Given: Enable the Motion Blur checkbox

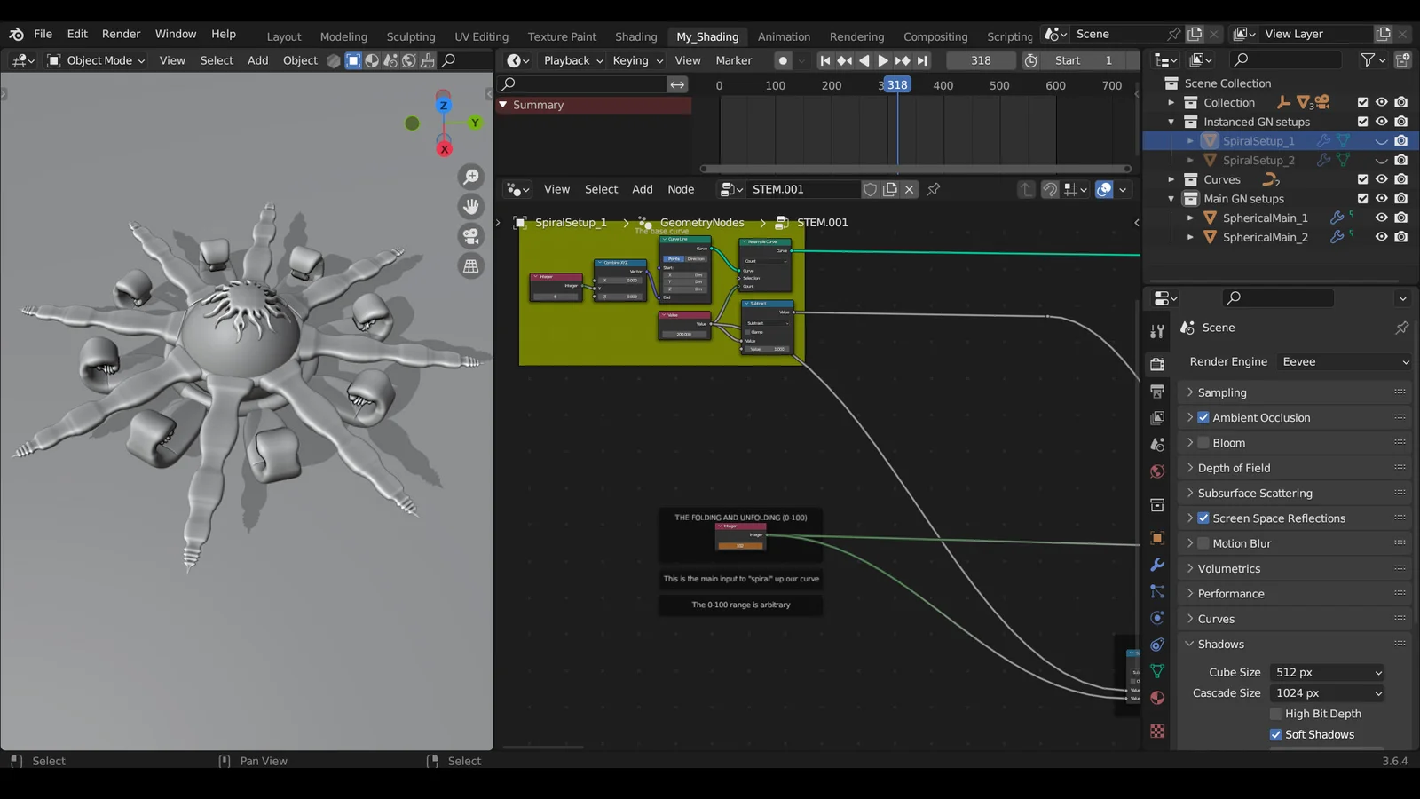Looking at the screenshot, I should (x=1203, y=543).
